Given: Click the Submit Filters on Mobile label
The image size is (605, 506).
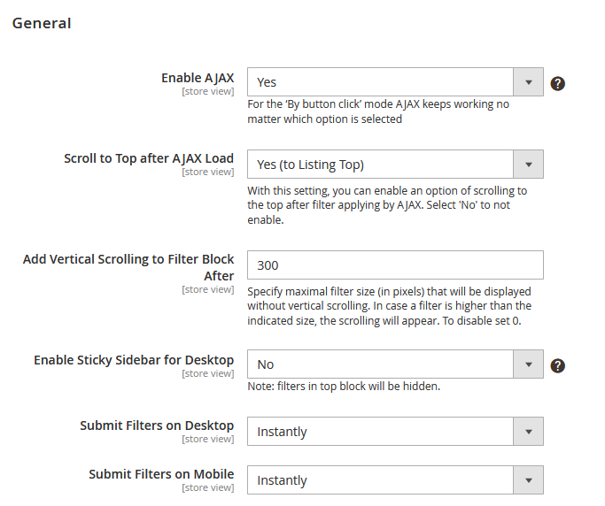Looking at the screenshot, I should coord(161,474).
